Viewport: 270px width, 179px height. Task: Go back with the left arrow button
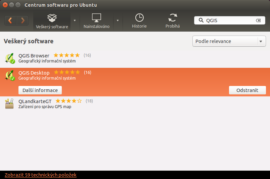pos(10,20)
